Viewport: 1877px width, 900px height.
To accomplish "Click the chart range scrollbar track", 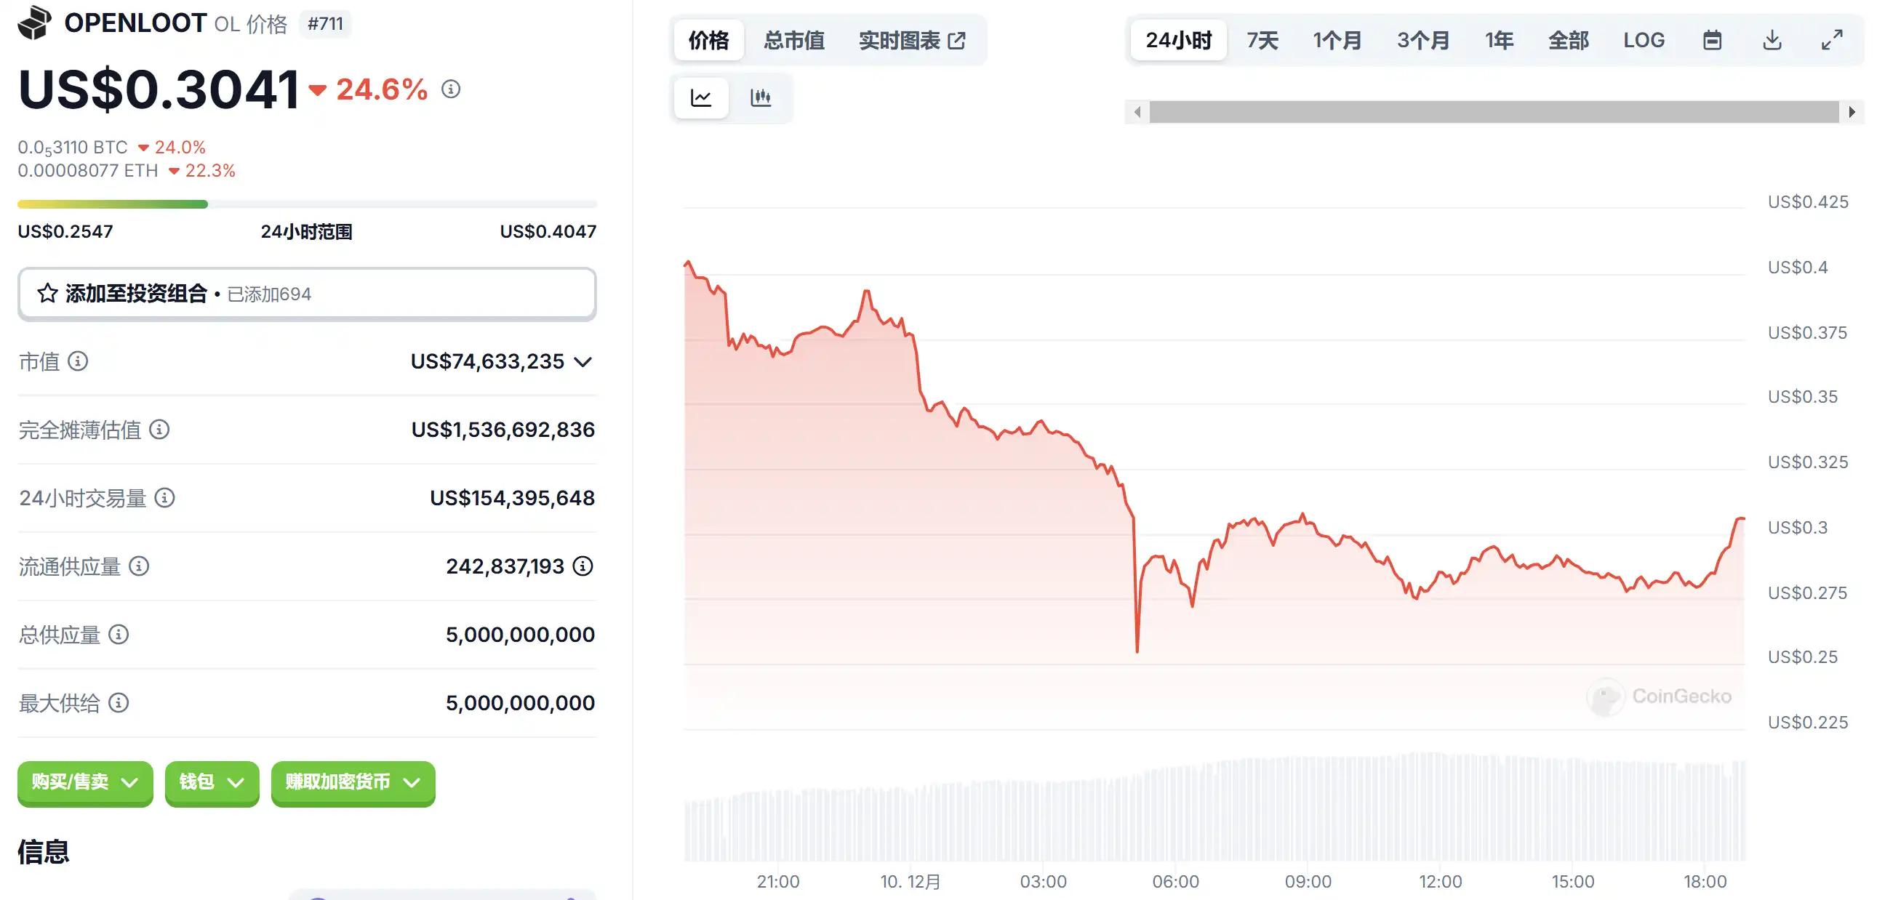I will click(1494, 112).
